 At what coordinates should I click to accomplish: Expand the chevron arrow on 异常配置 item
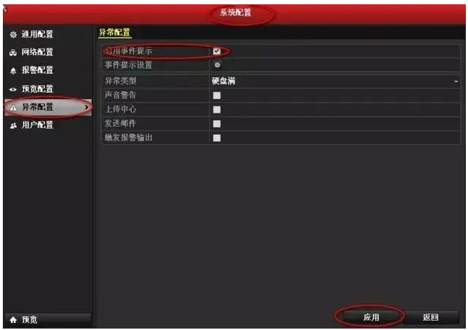click(x=87, y=107)
